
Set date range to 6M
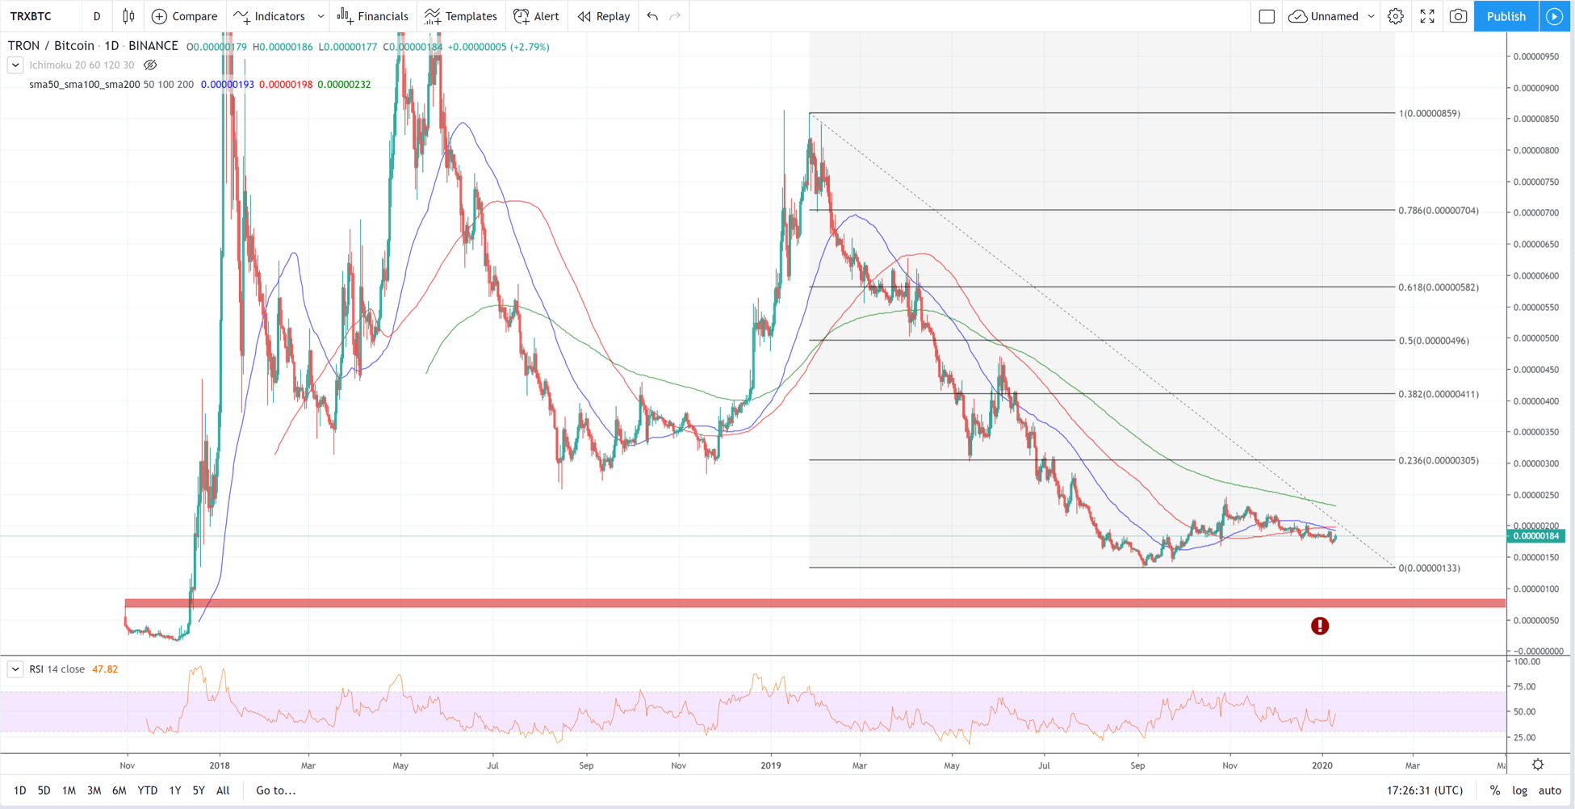pyautogui.click(x=119, y=790)
